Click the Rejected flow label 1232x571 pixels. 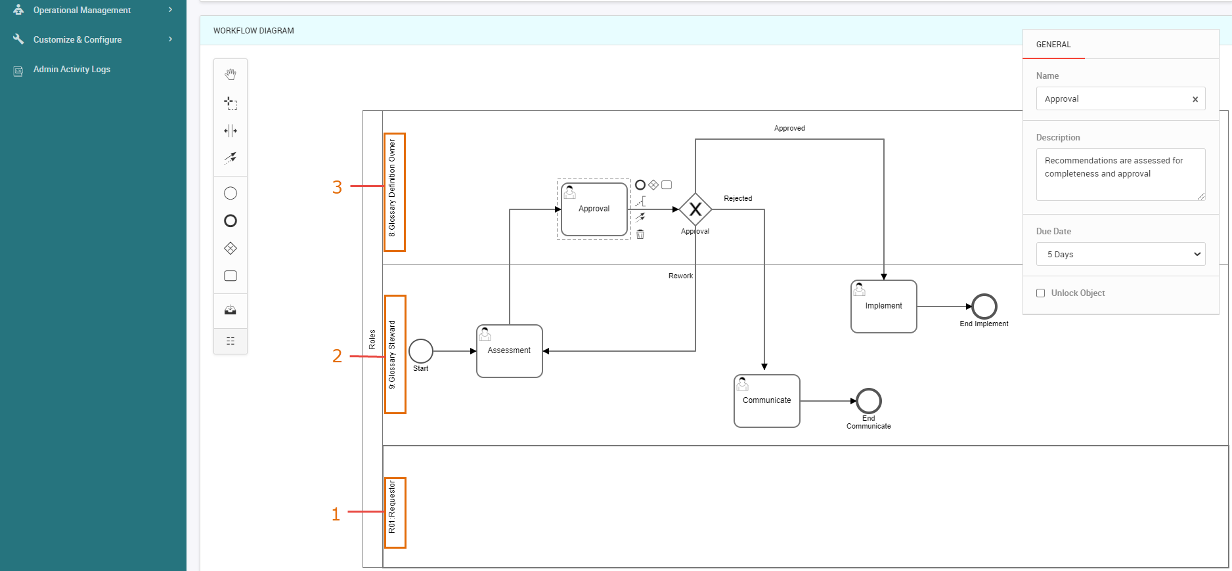pyautogui.click(x=738, y=198)
